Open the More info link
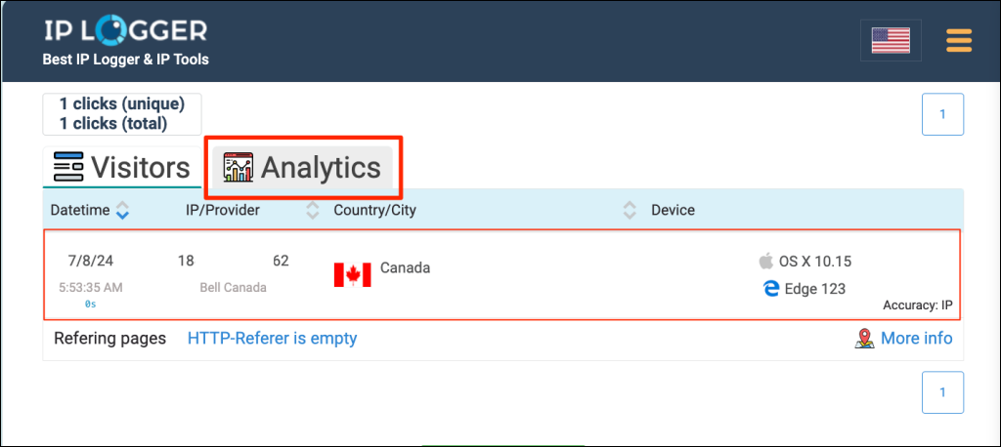The width and height of the screenshot is (1001, 447). [916, 339]
